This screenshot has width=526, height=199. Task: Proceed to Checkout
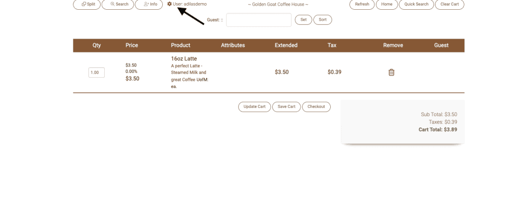click(316, 107)
